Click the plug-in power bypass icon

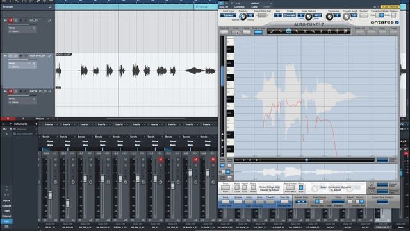(x=221, y=3)
